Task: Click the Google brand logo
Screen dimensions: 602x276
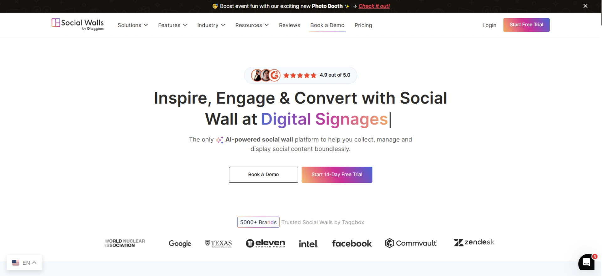Action: pos(180,243)
